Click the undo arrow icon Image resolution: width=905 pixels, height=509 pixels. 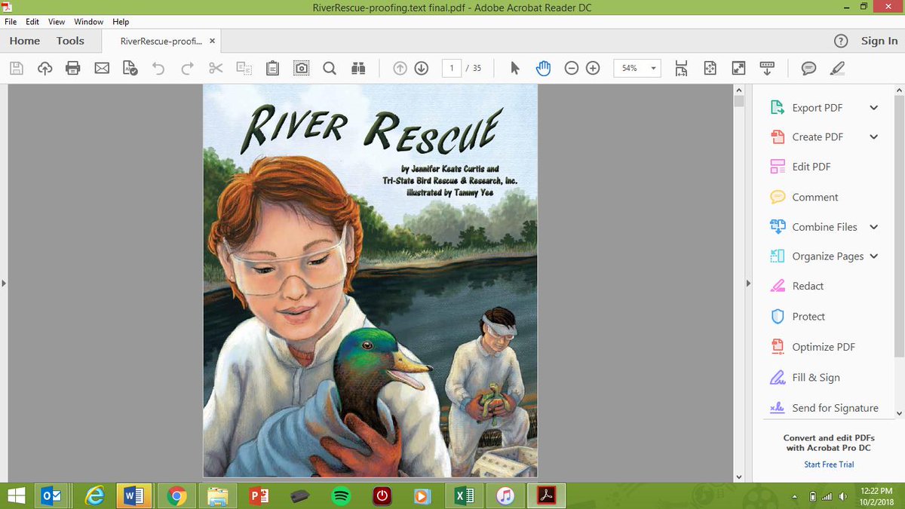click(158, 69)
